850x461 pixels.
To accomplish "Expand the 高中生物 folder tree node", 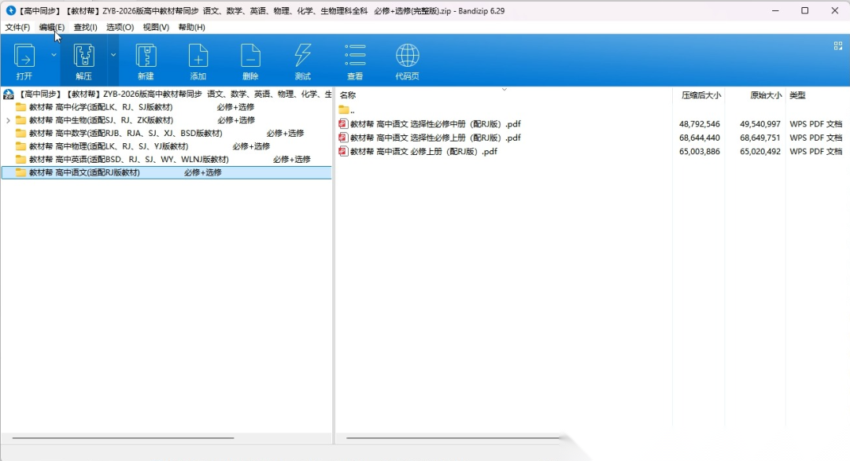I will 8,120.
